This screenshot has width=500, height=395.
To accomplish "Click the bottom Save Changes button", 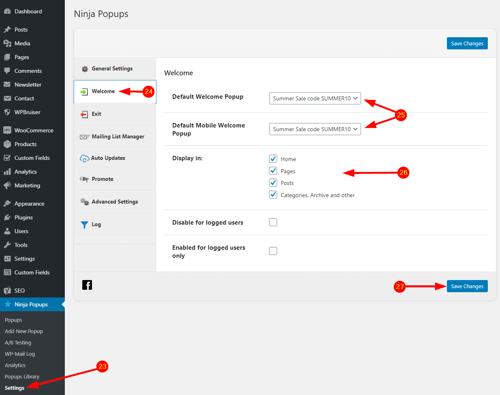I will 467,286.
